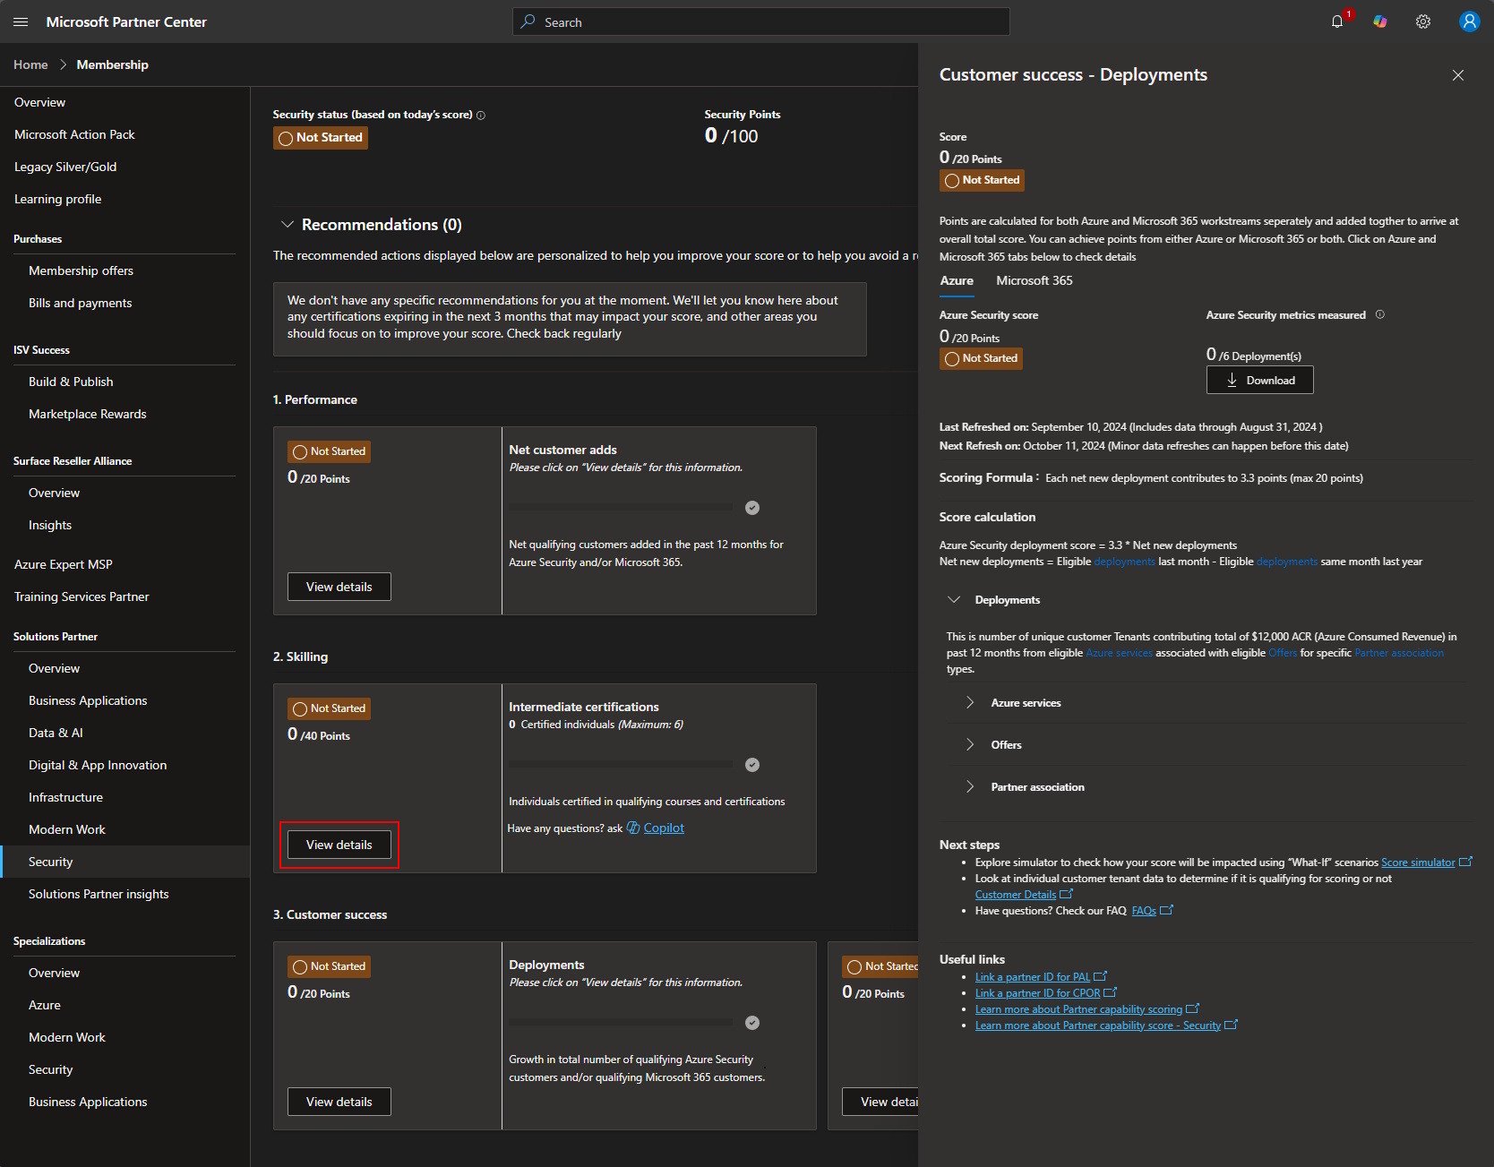The height and width of the screenshot is (1167, 1494).
Task: Click external-link icon next to CPOR link
Action: (x=1111, y=992)
